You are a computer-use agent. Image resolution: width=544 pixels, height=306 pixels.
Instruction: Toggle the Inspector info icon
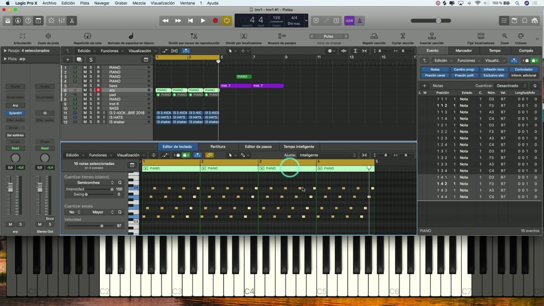(18, 20)
